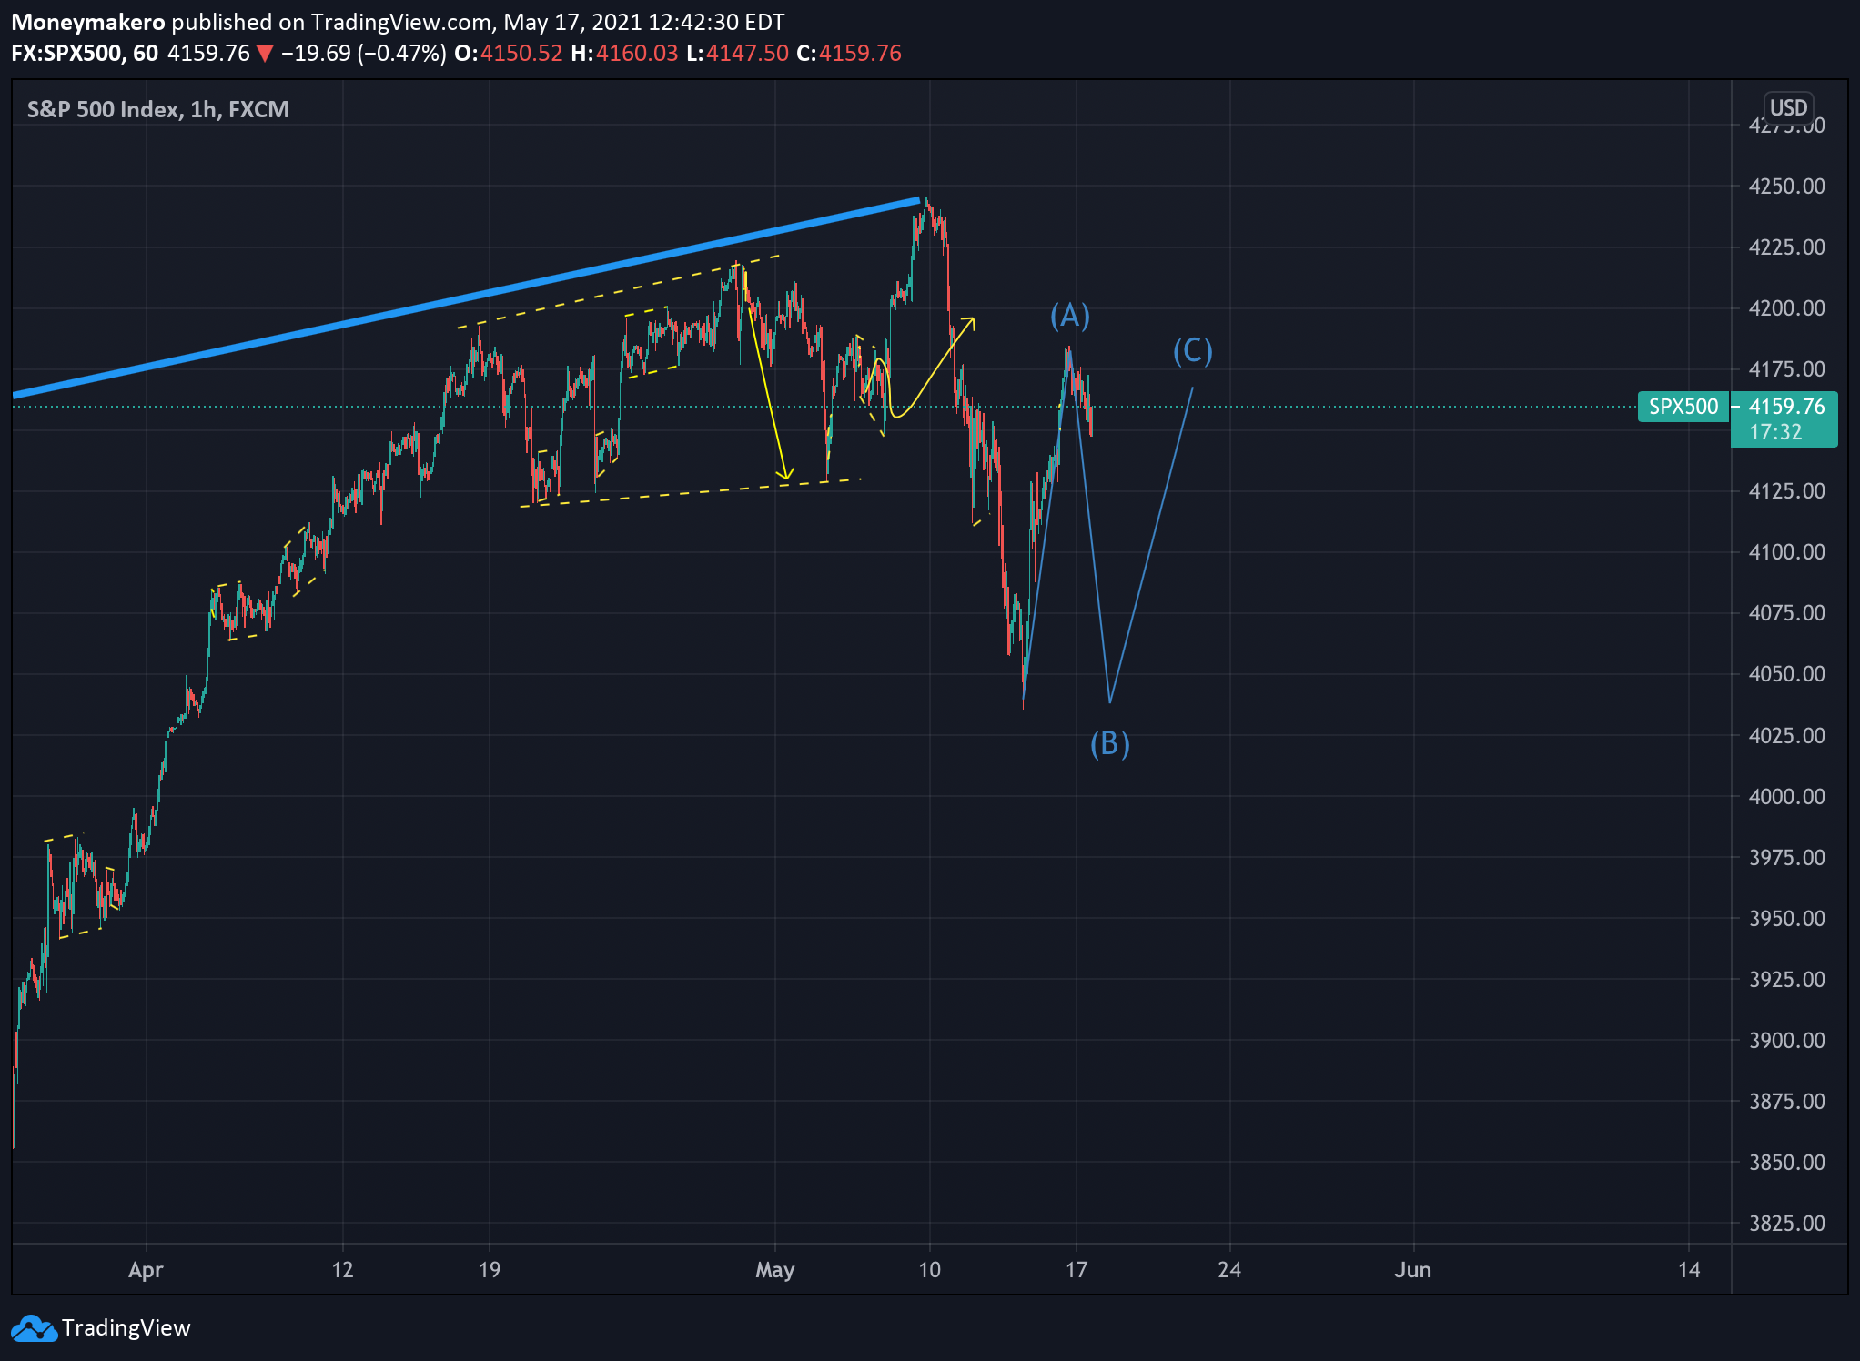Click the (B) wave label
This screenshot has width=1860, height=1361.
pyautogui.click(x=1110, y=743)
